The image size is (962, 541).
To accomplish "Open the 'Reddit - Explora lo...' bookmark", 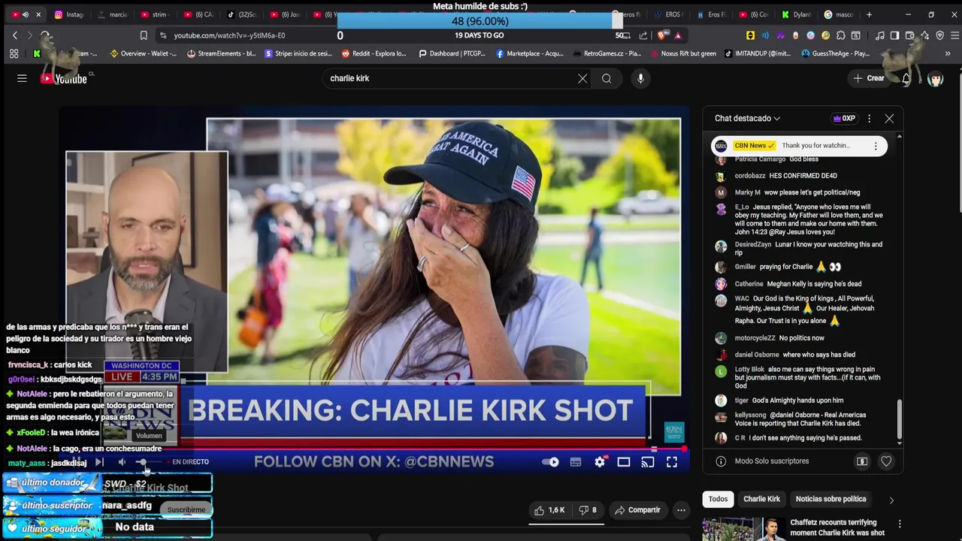I will pos(374,53).
